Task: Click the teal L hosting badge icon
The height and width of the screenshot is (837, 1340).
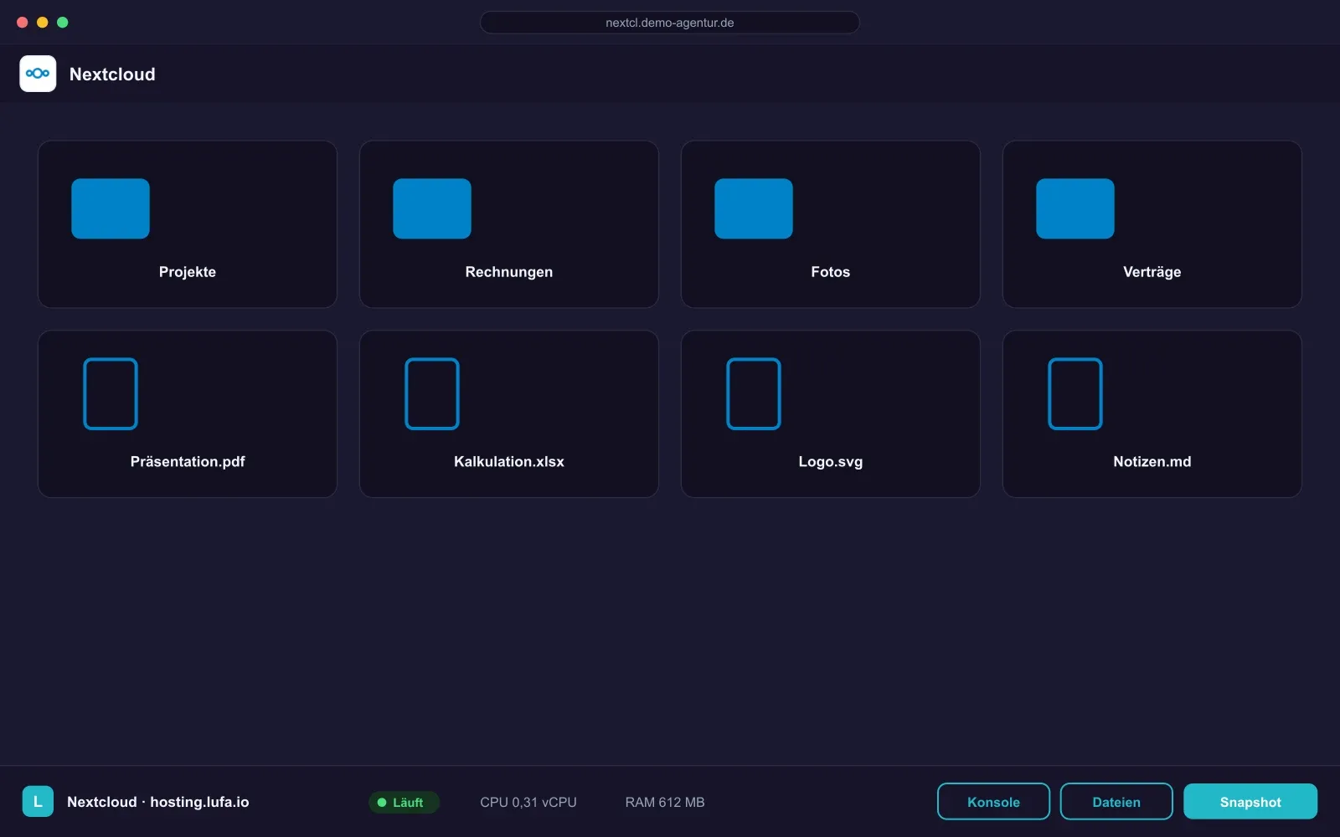Action: [38, 801]
